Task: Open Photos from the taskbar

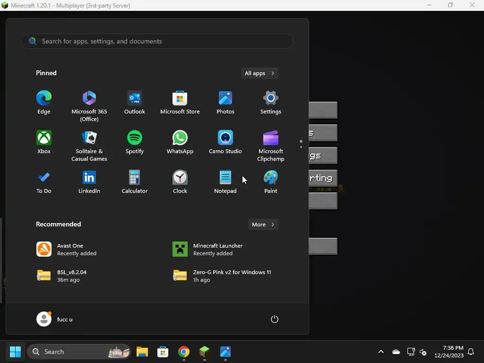Action: tap(225, 352)
